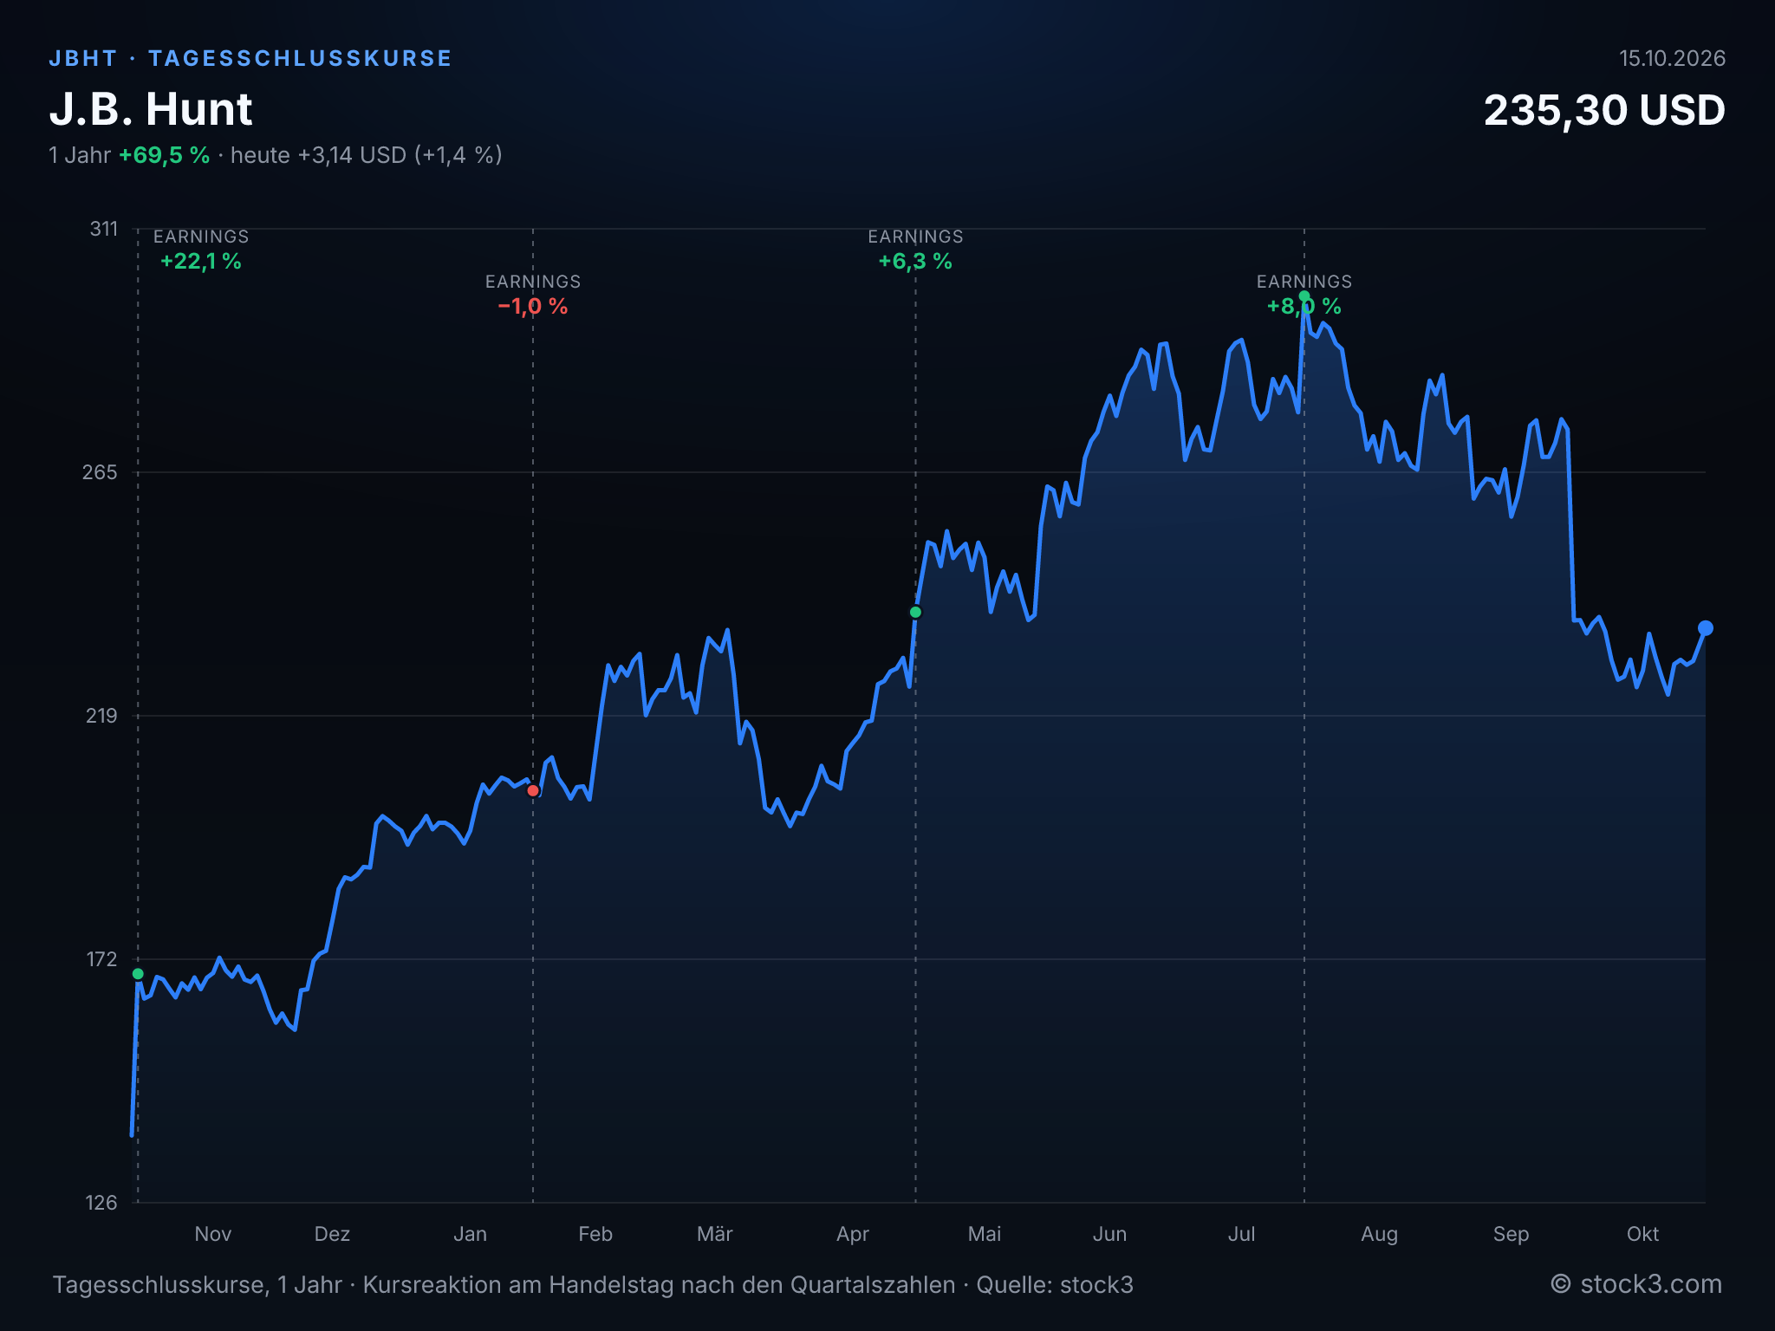Click the footer note starting with Tagesschlusskurse, 1 Jahr
This screenshot has width=1775, height=1331.
(593, 1284)
